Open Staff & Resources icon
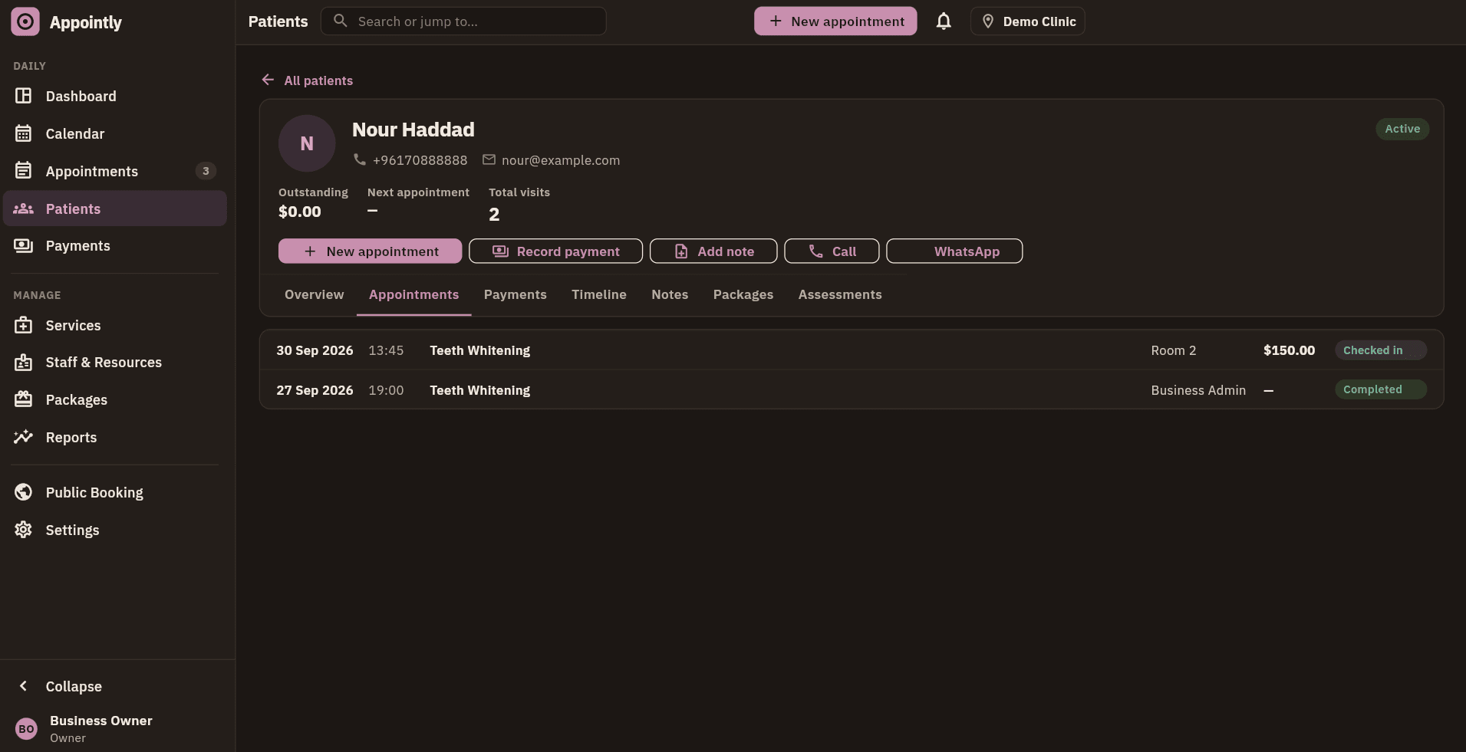The width and height of the screenshot is (1466, 752). (x=24, y=362)
